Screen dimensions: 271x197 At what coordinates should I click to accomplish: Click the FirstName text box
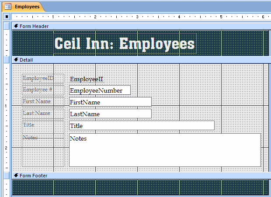click(110, 102)
